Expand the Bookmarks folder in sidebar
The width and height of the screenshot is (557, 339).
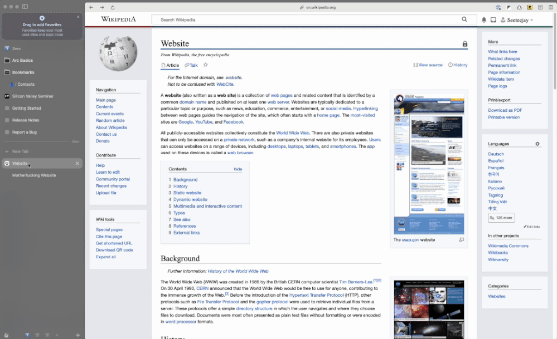point(23,72)
